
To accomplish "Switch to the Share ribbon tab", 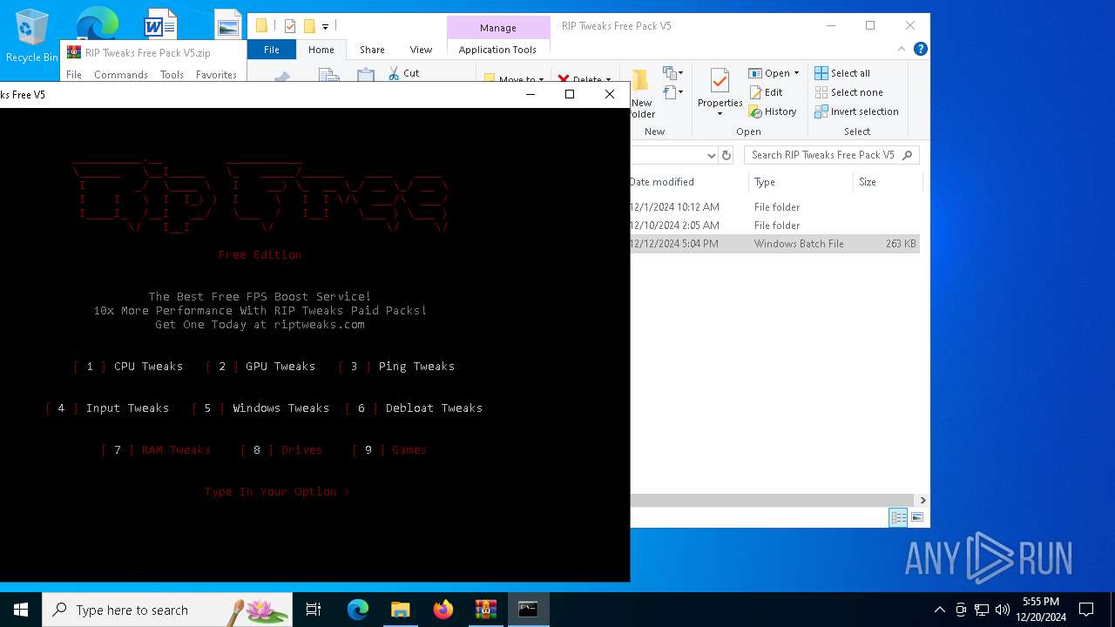I will [x=372, y=50].
